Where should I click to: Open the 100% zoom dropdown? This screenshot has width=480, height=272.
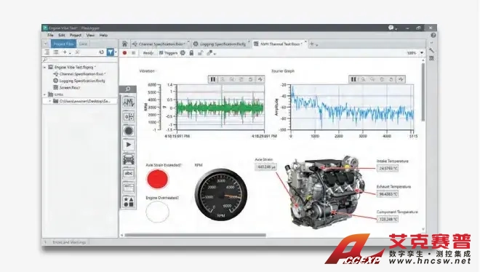click(422, 53)
